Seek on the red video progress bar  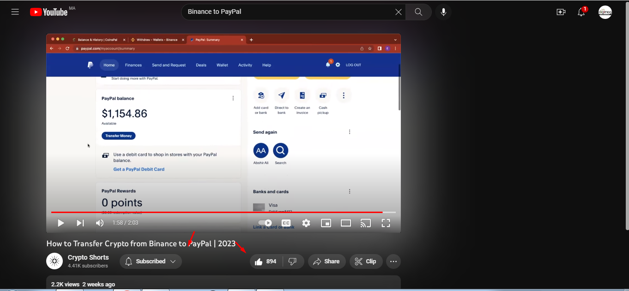coord(224,212)
